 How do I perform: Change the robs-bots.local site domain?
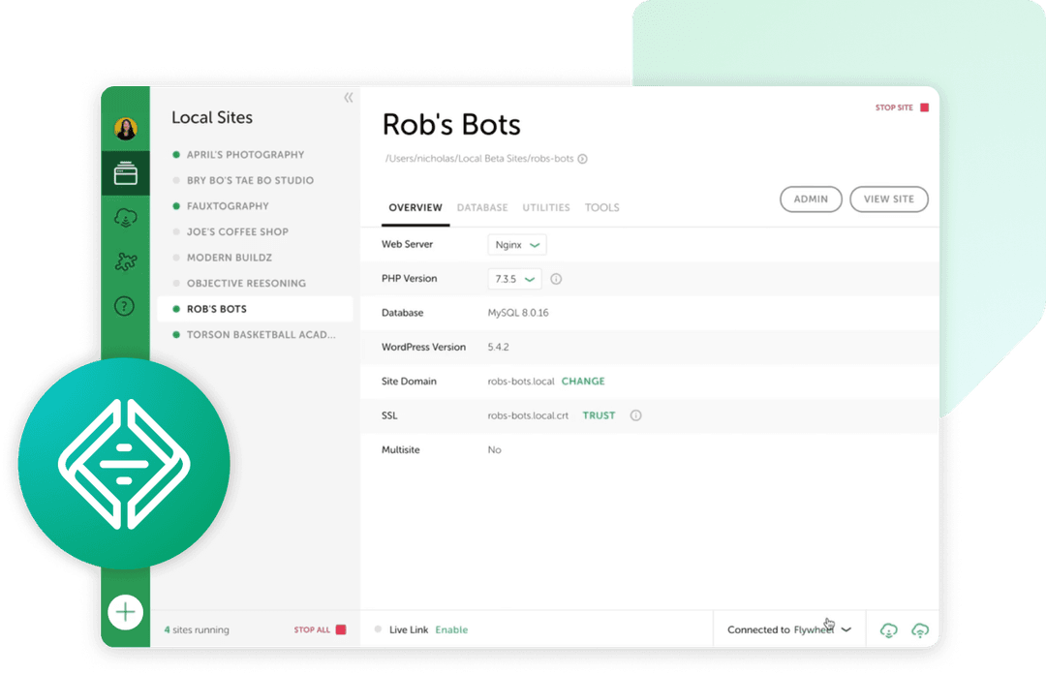(x=583, y=382)
